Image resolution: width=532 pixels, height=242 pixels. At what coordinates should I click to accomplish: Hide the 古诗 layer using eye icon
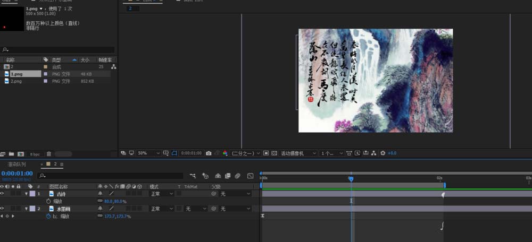pos(2,194)
